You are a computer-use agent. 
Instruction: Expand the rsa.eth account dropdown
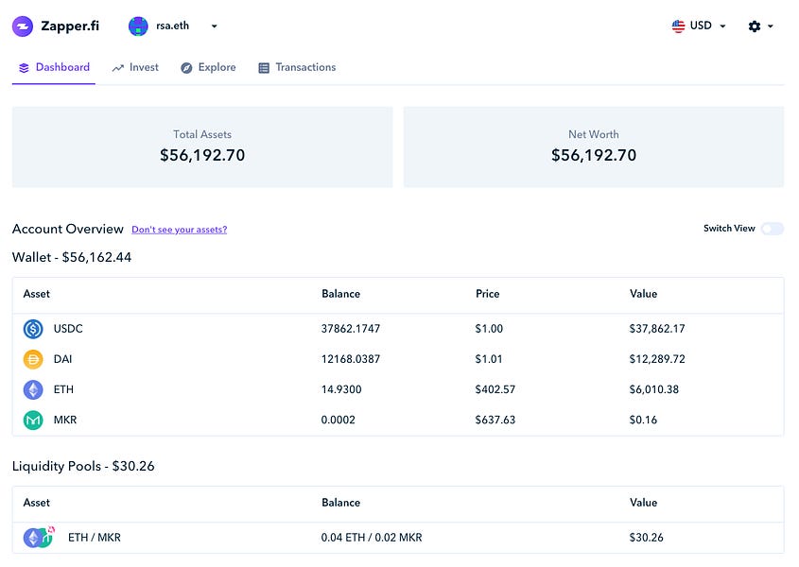(x=215, y=26)
